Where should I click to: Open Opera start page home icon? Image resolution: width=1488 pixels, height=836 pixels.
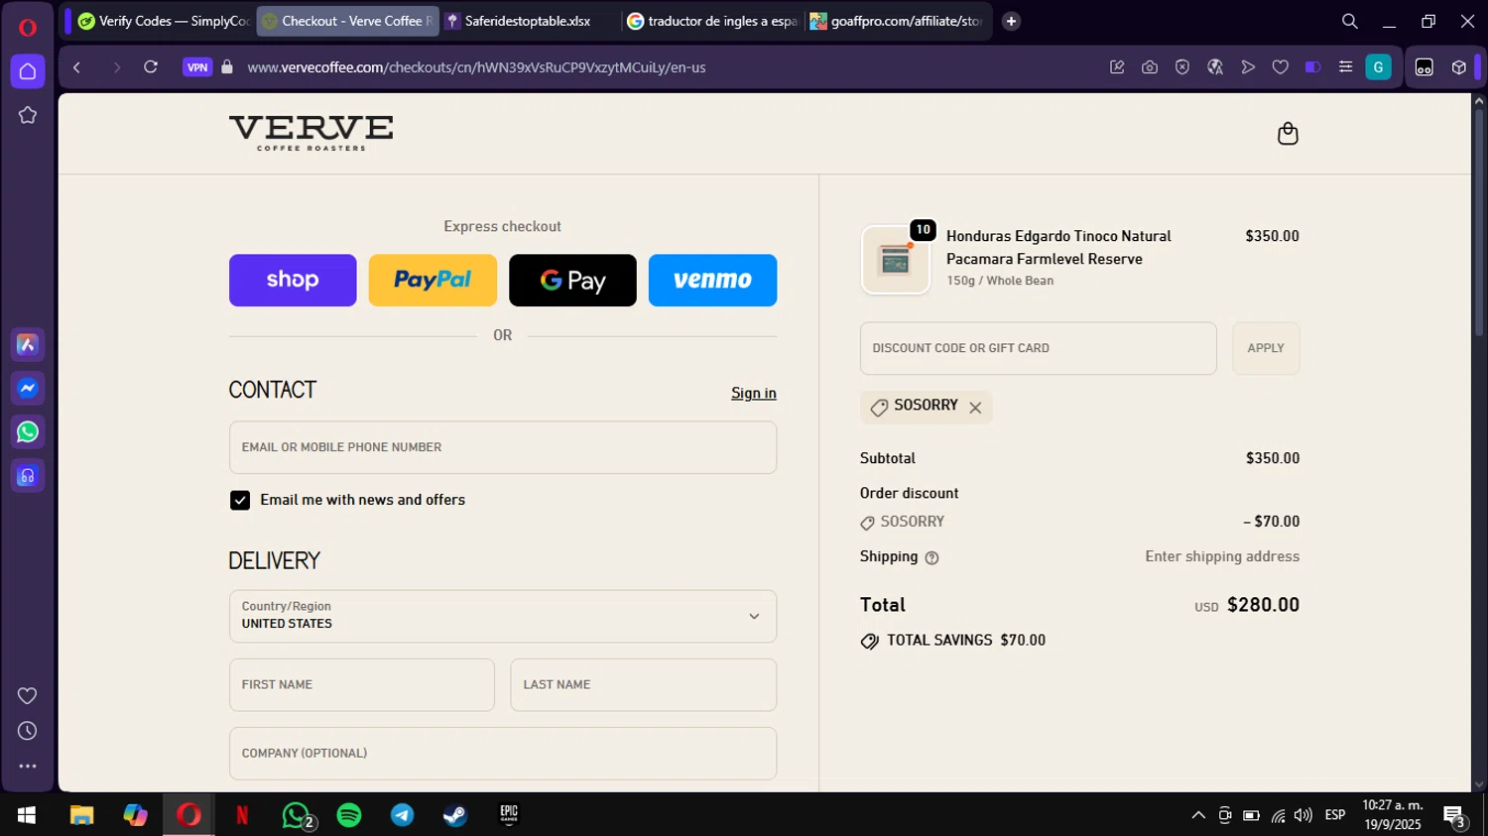[28, 71]
